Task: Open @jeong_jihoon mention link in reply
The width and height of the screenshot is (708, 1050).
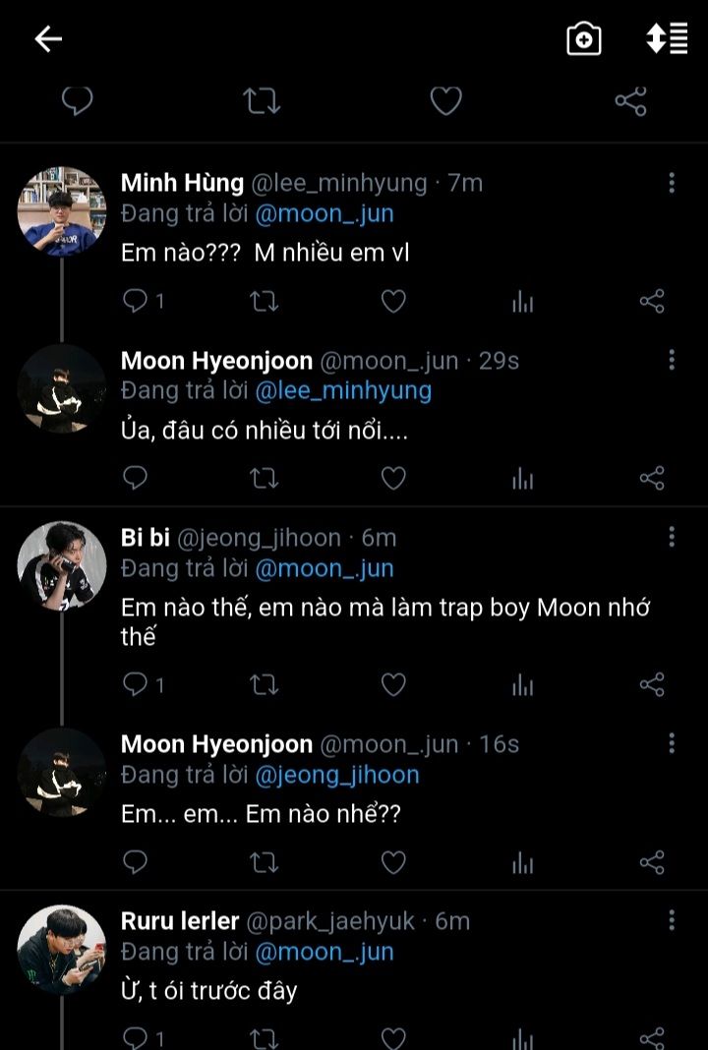Action: click(x=337, y=775)
